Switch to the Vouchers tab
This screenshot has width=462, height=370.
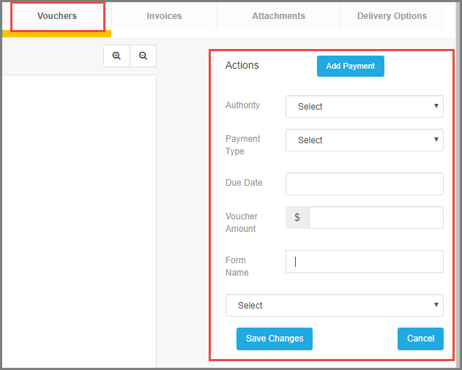tap(57, 16)
